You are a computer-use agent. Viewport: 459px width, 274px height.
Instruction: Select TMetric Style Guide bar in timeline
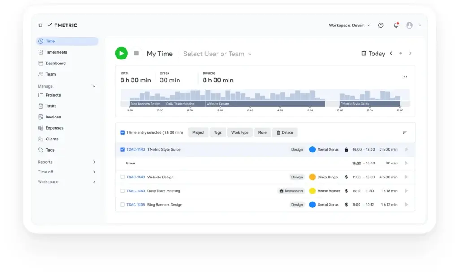pos(370,104)
